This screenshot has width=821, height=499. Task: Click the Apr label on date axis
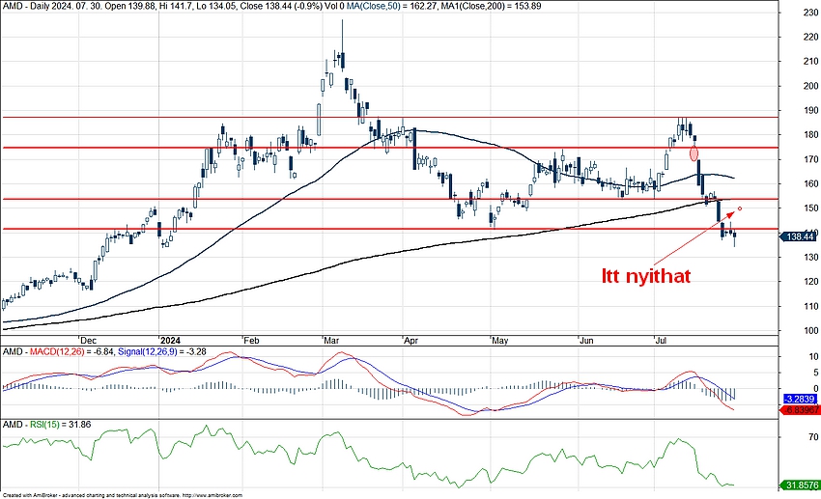pos(410,341)
